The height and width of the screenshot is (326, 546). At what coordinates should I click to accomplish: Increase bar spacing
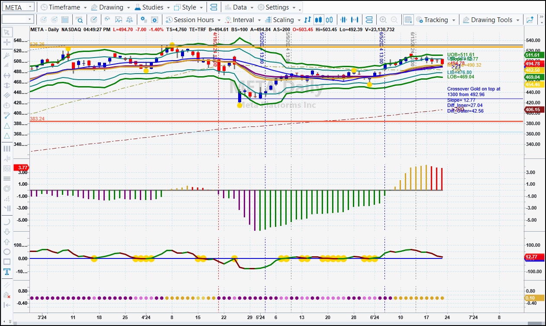[355, 19]
